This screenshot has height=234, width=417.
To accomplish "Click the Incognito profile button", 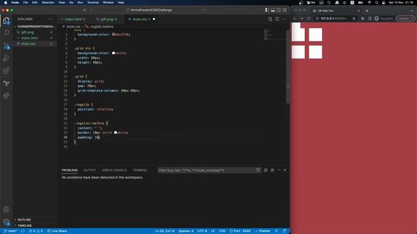I will tap(384, 19).
